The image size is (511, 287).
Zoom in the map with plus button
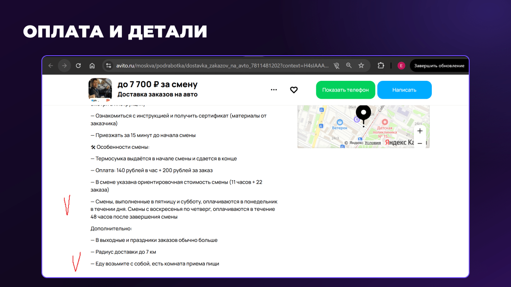tap(420, 131)
